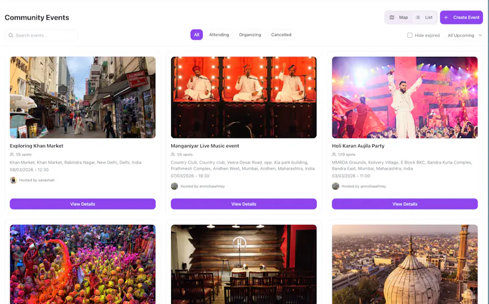Open the comedy club stage photo
The width and height of the screenshot is (489, 304).
243,264
